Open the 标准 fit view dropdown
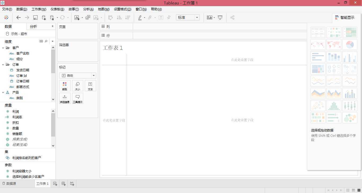362x193 pixels. pyautogui.click(x=197, y=17)
